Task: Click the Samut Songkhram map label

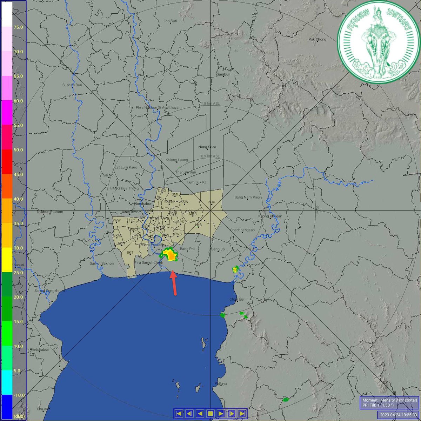Action: 49,290
